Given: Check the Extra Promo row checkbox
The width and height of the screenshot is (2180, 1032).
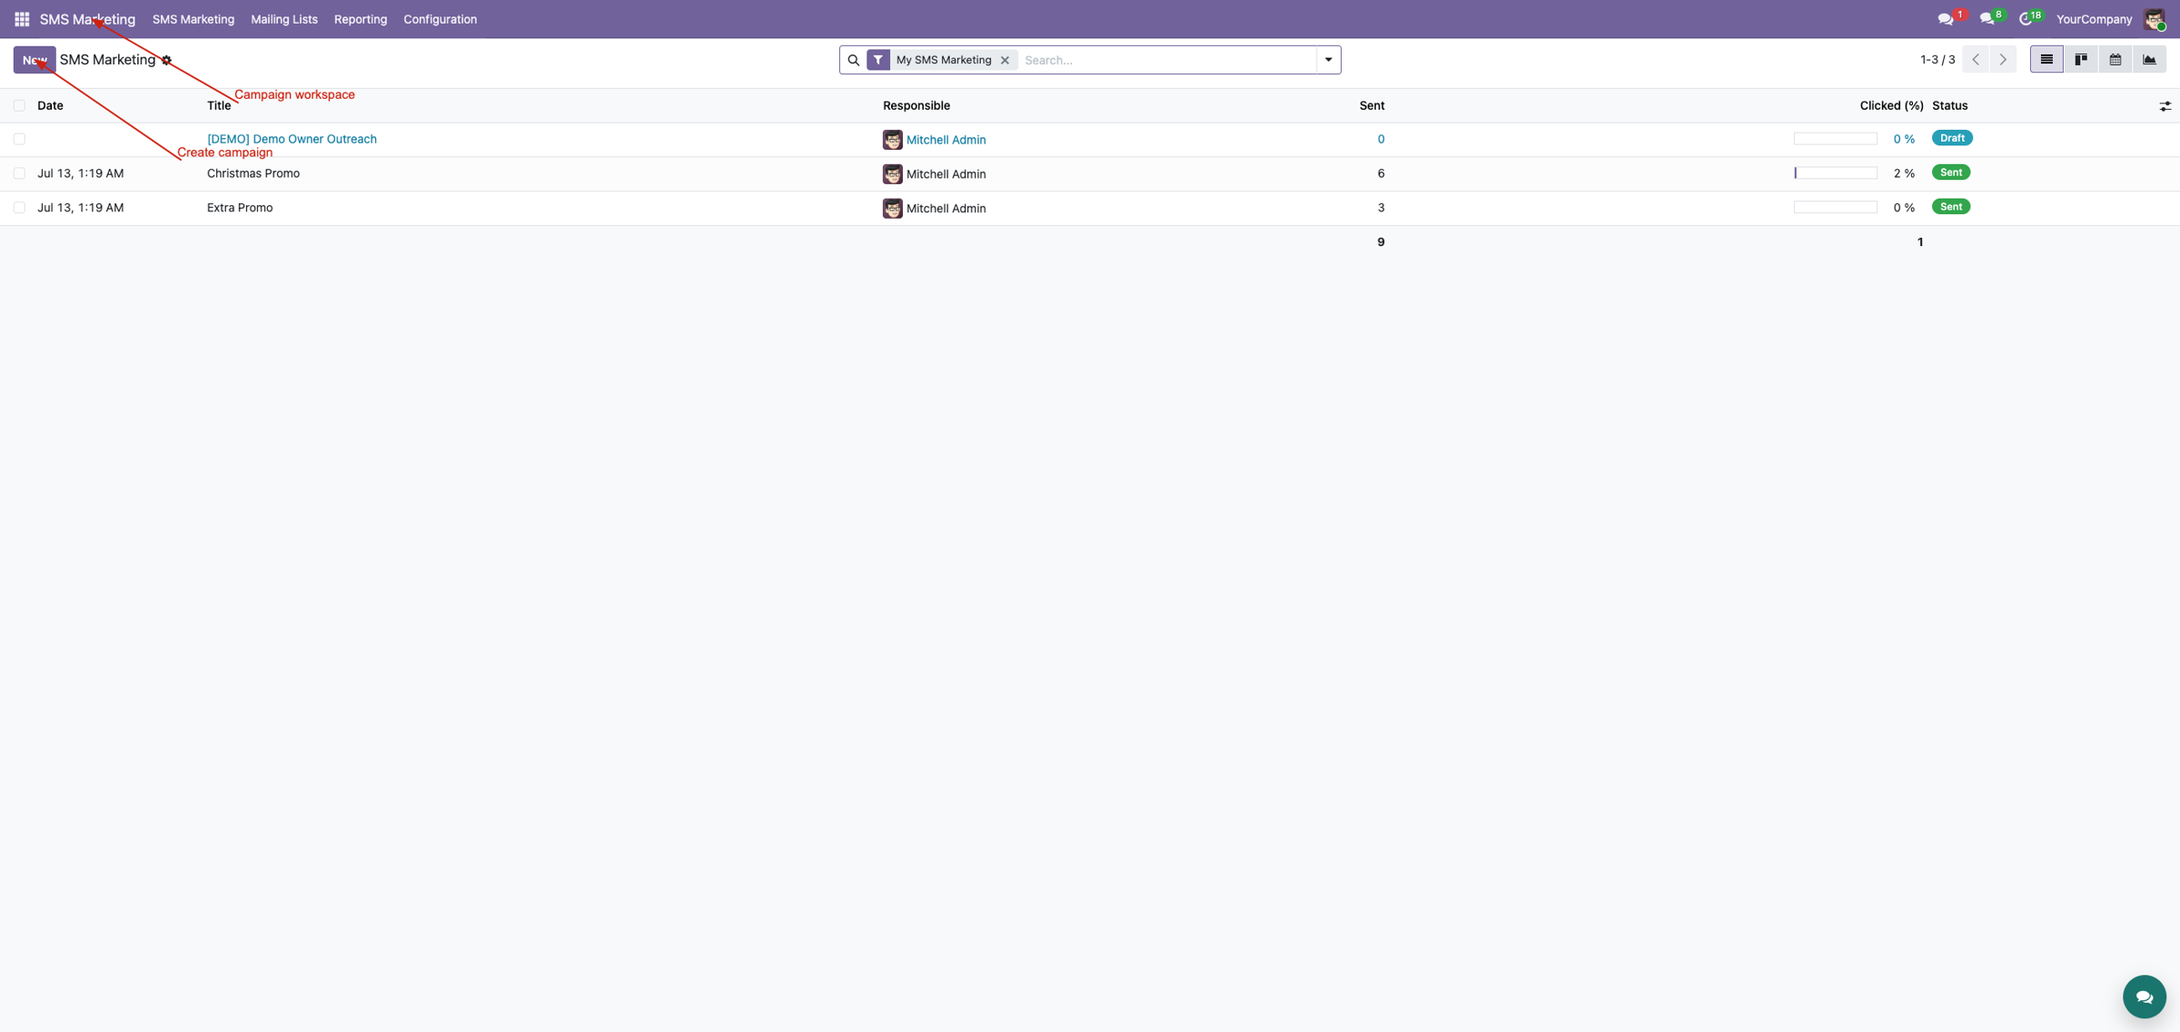Looking at the screenshot, I should coord(19,208).
